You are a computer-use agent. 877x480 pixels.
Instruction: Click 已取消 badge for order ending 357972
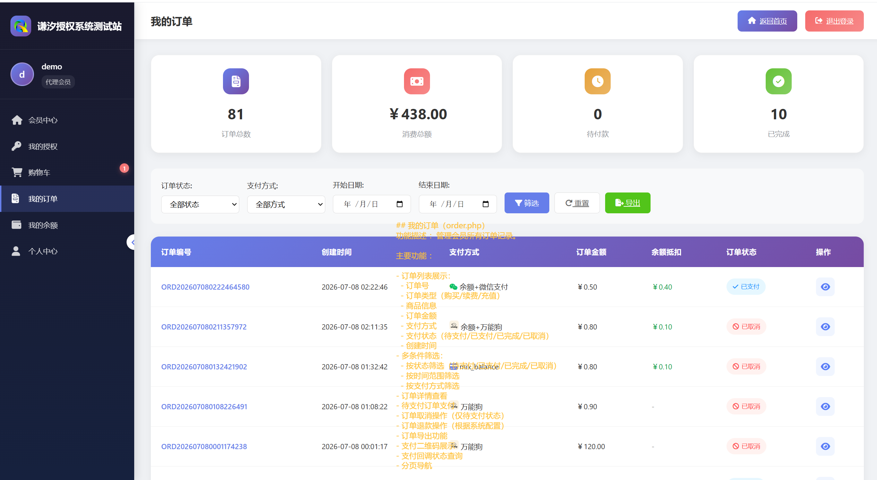[746, 327]
